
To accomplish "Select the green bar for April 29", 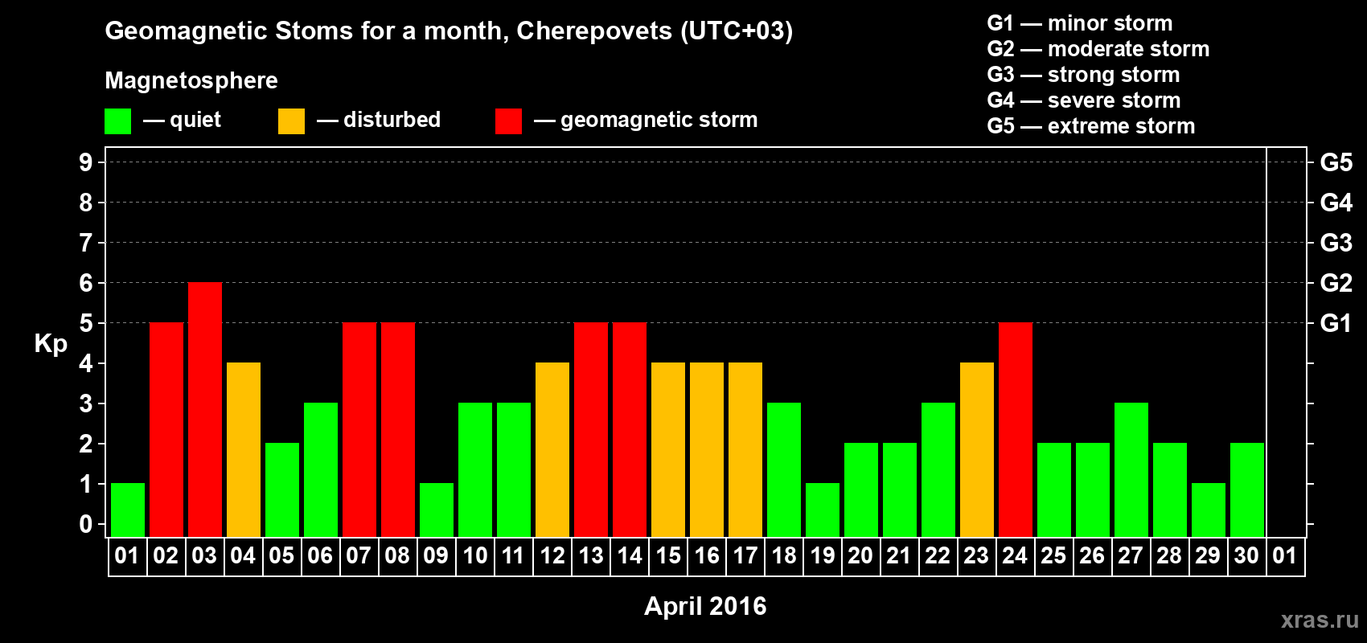I will (1209, 510).
